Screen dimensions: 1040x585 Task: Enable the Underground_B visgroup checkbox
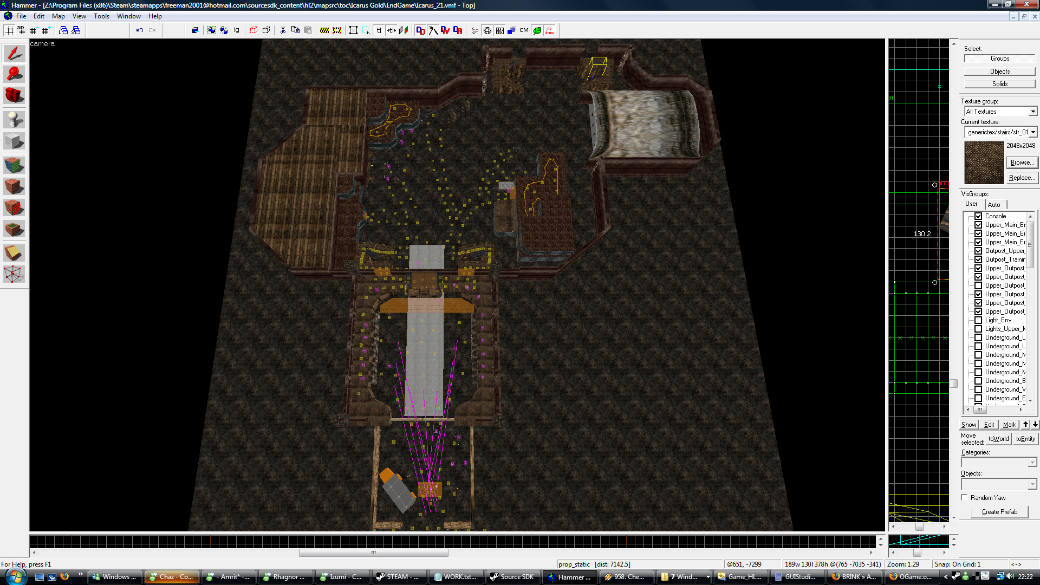tap(978, 381)
